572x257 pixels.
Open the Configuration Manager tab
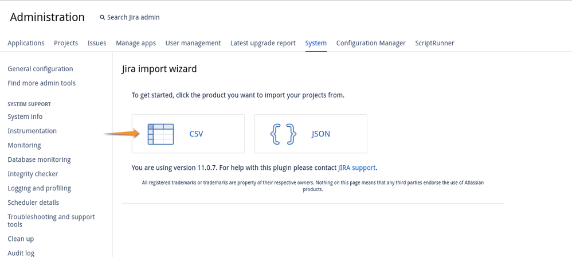click(x=371, y=43)
